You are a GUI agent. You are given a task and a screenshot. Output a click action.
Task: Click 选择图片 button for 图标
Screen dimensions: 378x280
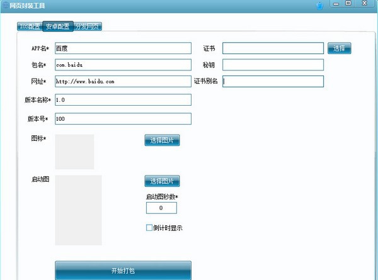(162, 140)
